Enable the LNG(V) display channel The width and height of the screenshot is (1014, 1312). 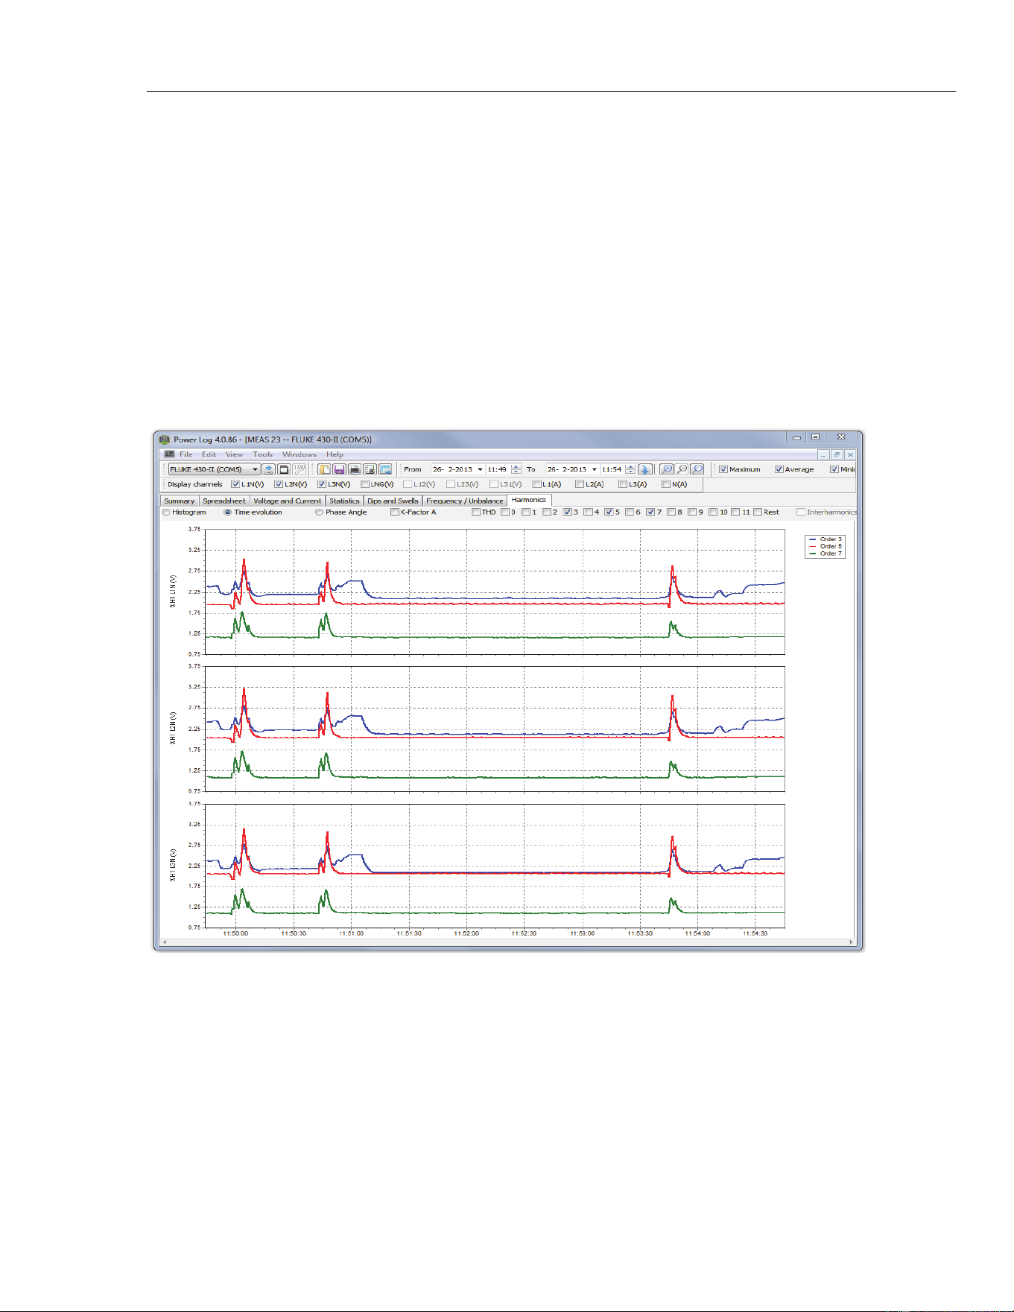(365, 484)
